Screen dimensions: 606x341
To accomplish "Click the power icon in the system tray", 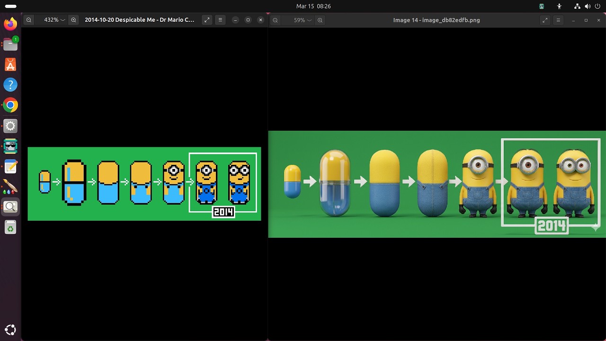I will click(x=597, y=6).
